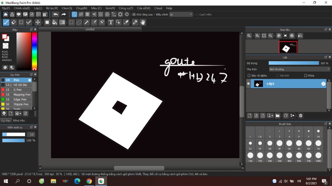Click the Redo arrow

point(64,14)
